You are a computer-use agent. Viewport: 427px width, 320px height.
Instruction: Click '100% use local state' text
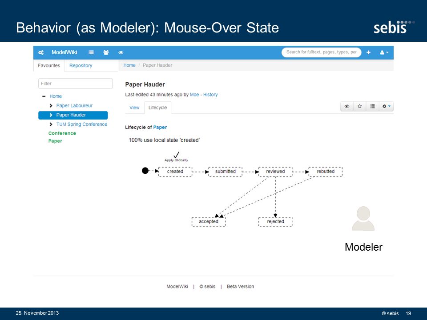click(x=164, y=140)
